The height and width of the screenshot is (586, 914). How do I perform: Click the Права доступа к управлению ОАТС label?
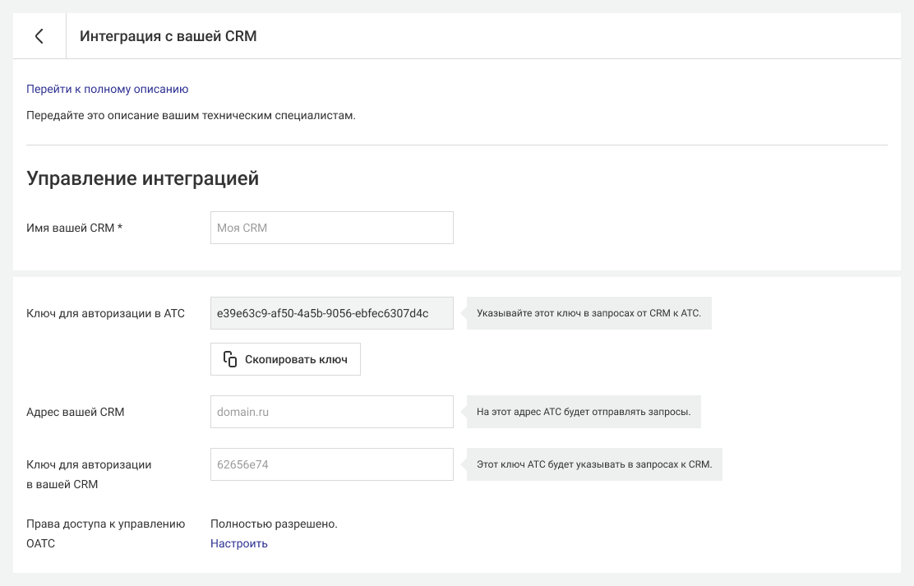(x=105, y=533)
